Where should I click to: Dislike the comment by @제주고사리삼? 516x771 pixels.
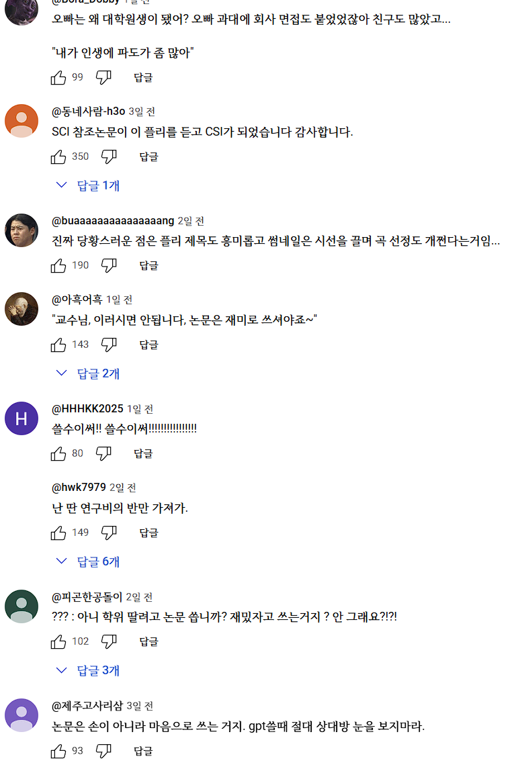tap(103, 751)
